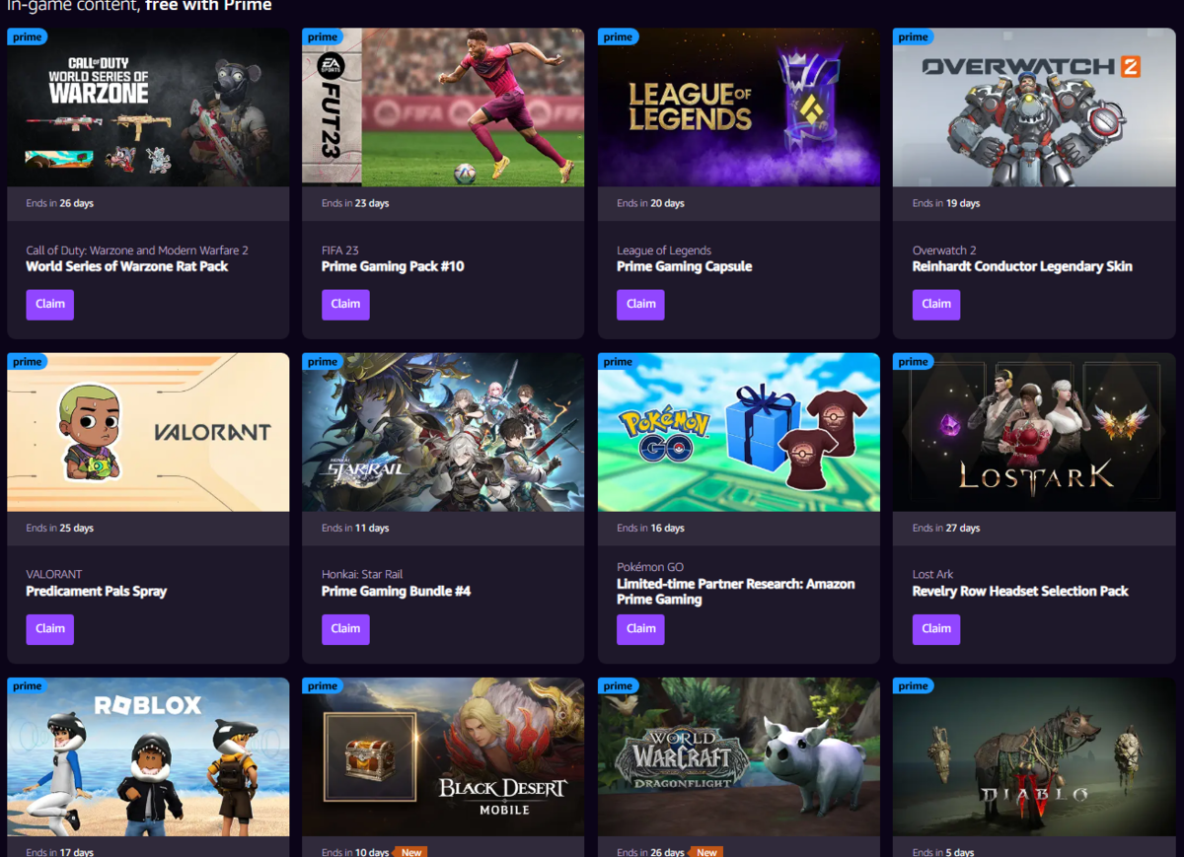This screenshot has width=1184, height=857.
Task: Open the FUT 23 soccer player thumbnail
Action: coord(443,107)
